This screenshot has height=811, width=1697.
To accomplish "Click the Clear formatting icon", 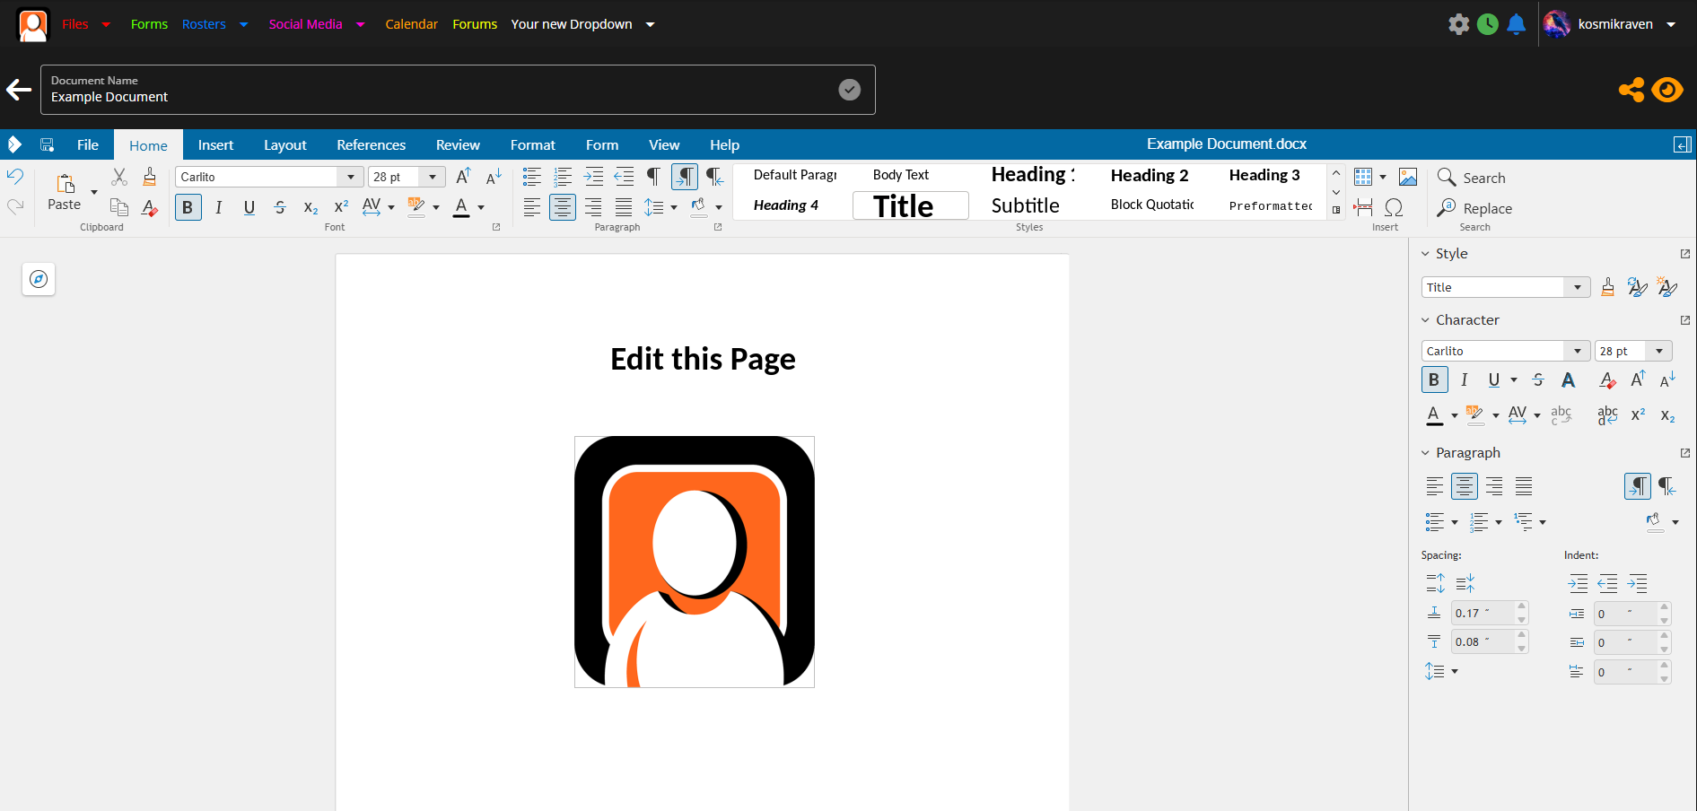I will click(150, 208).
